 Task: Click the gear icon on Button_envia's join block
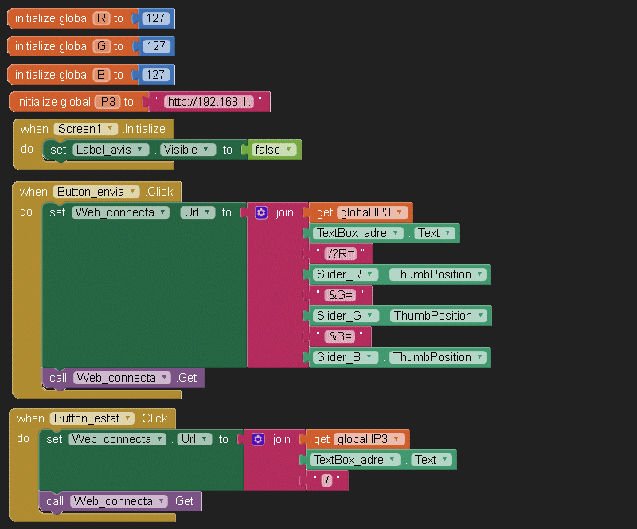pyautogui.click(x=261, y=212)
